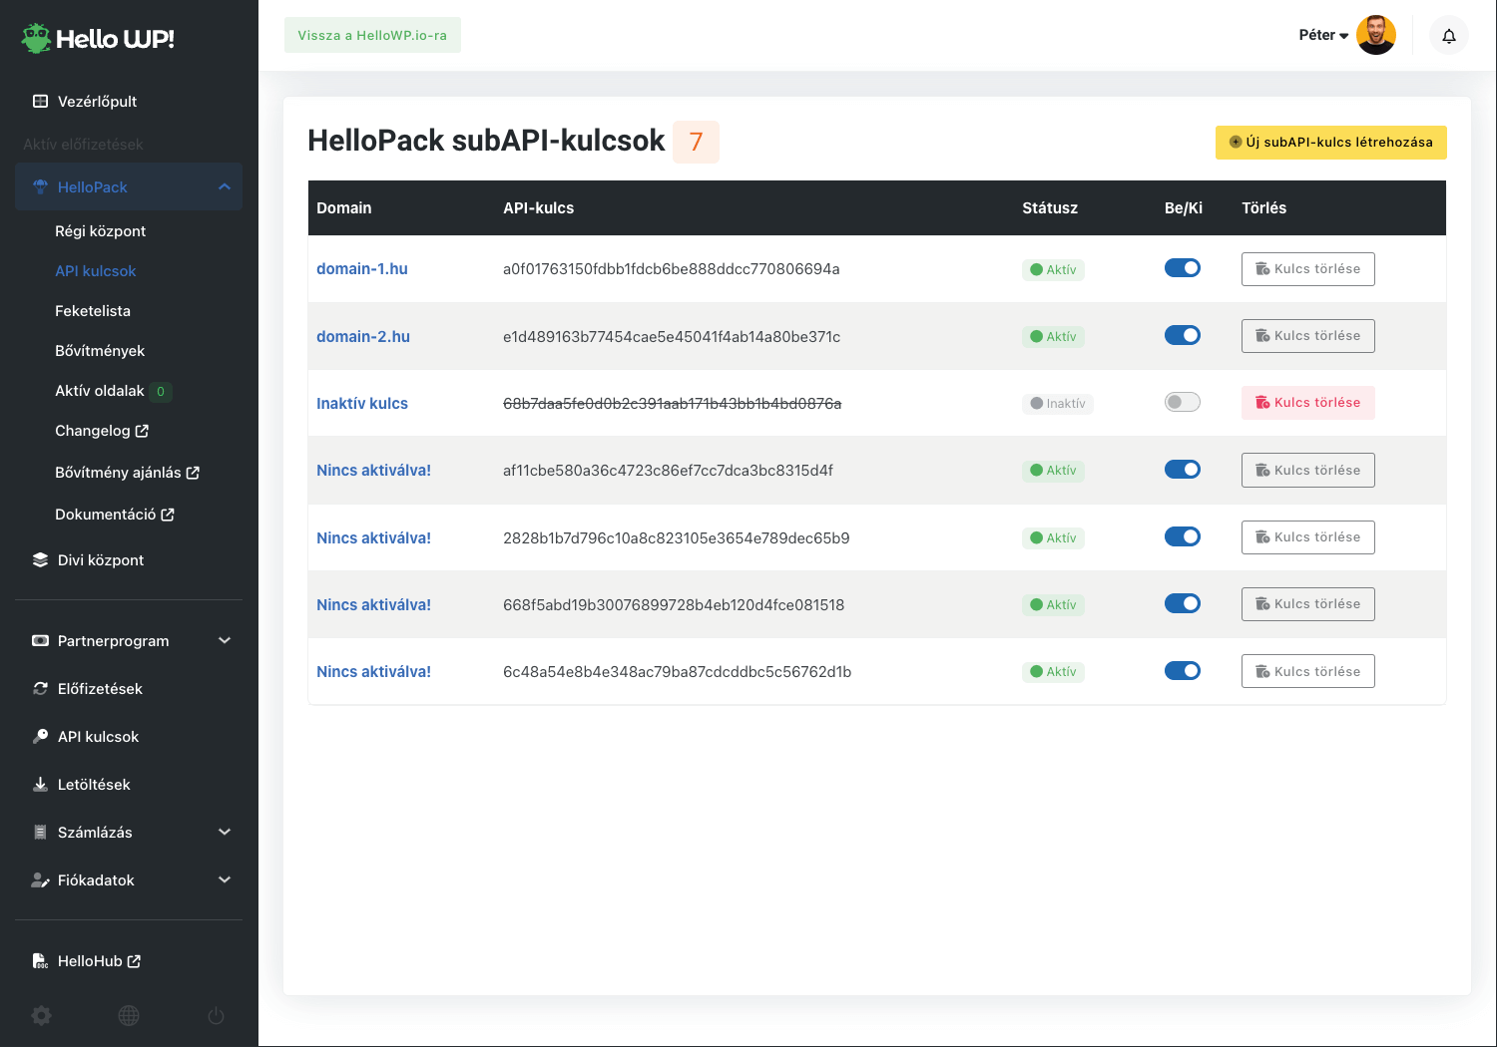1497x1047 pixels.
Task: Toggle switch for key 668f5abd19b30076…
Action: 1183,603
